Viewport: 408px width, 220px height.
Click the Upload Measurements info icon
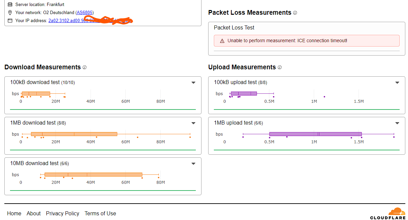pos(280,67)
